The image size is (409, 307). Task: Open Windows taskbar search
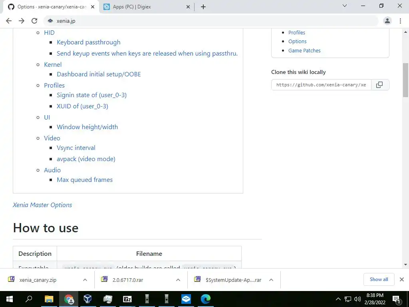(x=29, y=299)
